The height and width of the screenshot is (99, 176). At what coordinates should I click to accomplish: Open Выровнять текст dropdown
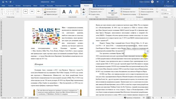pyautogui.click(x=95, y=12)
